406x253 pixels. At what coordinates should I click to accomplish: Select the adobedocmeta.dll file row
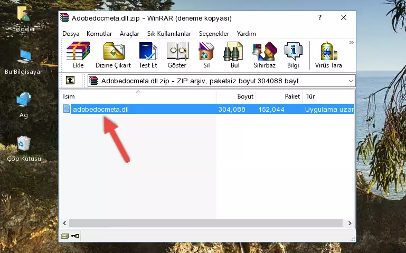207,109
